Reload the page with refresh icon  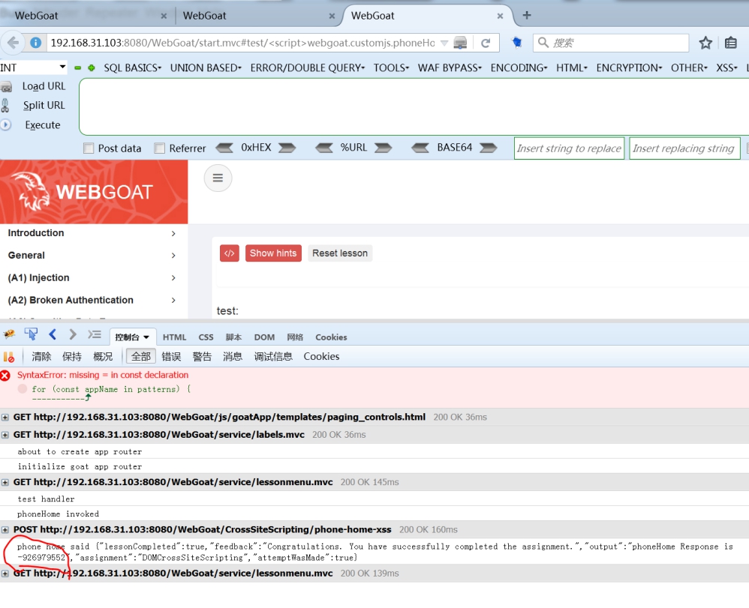click(486, 43)
